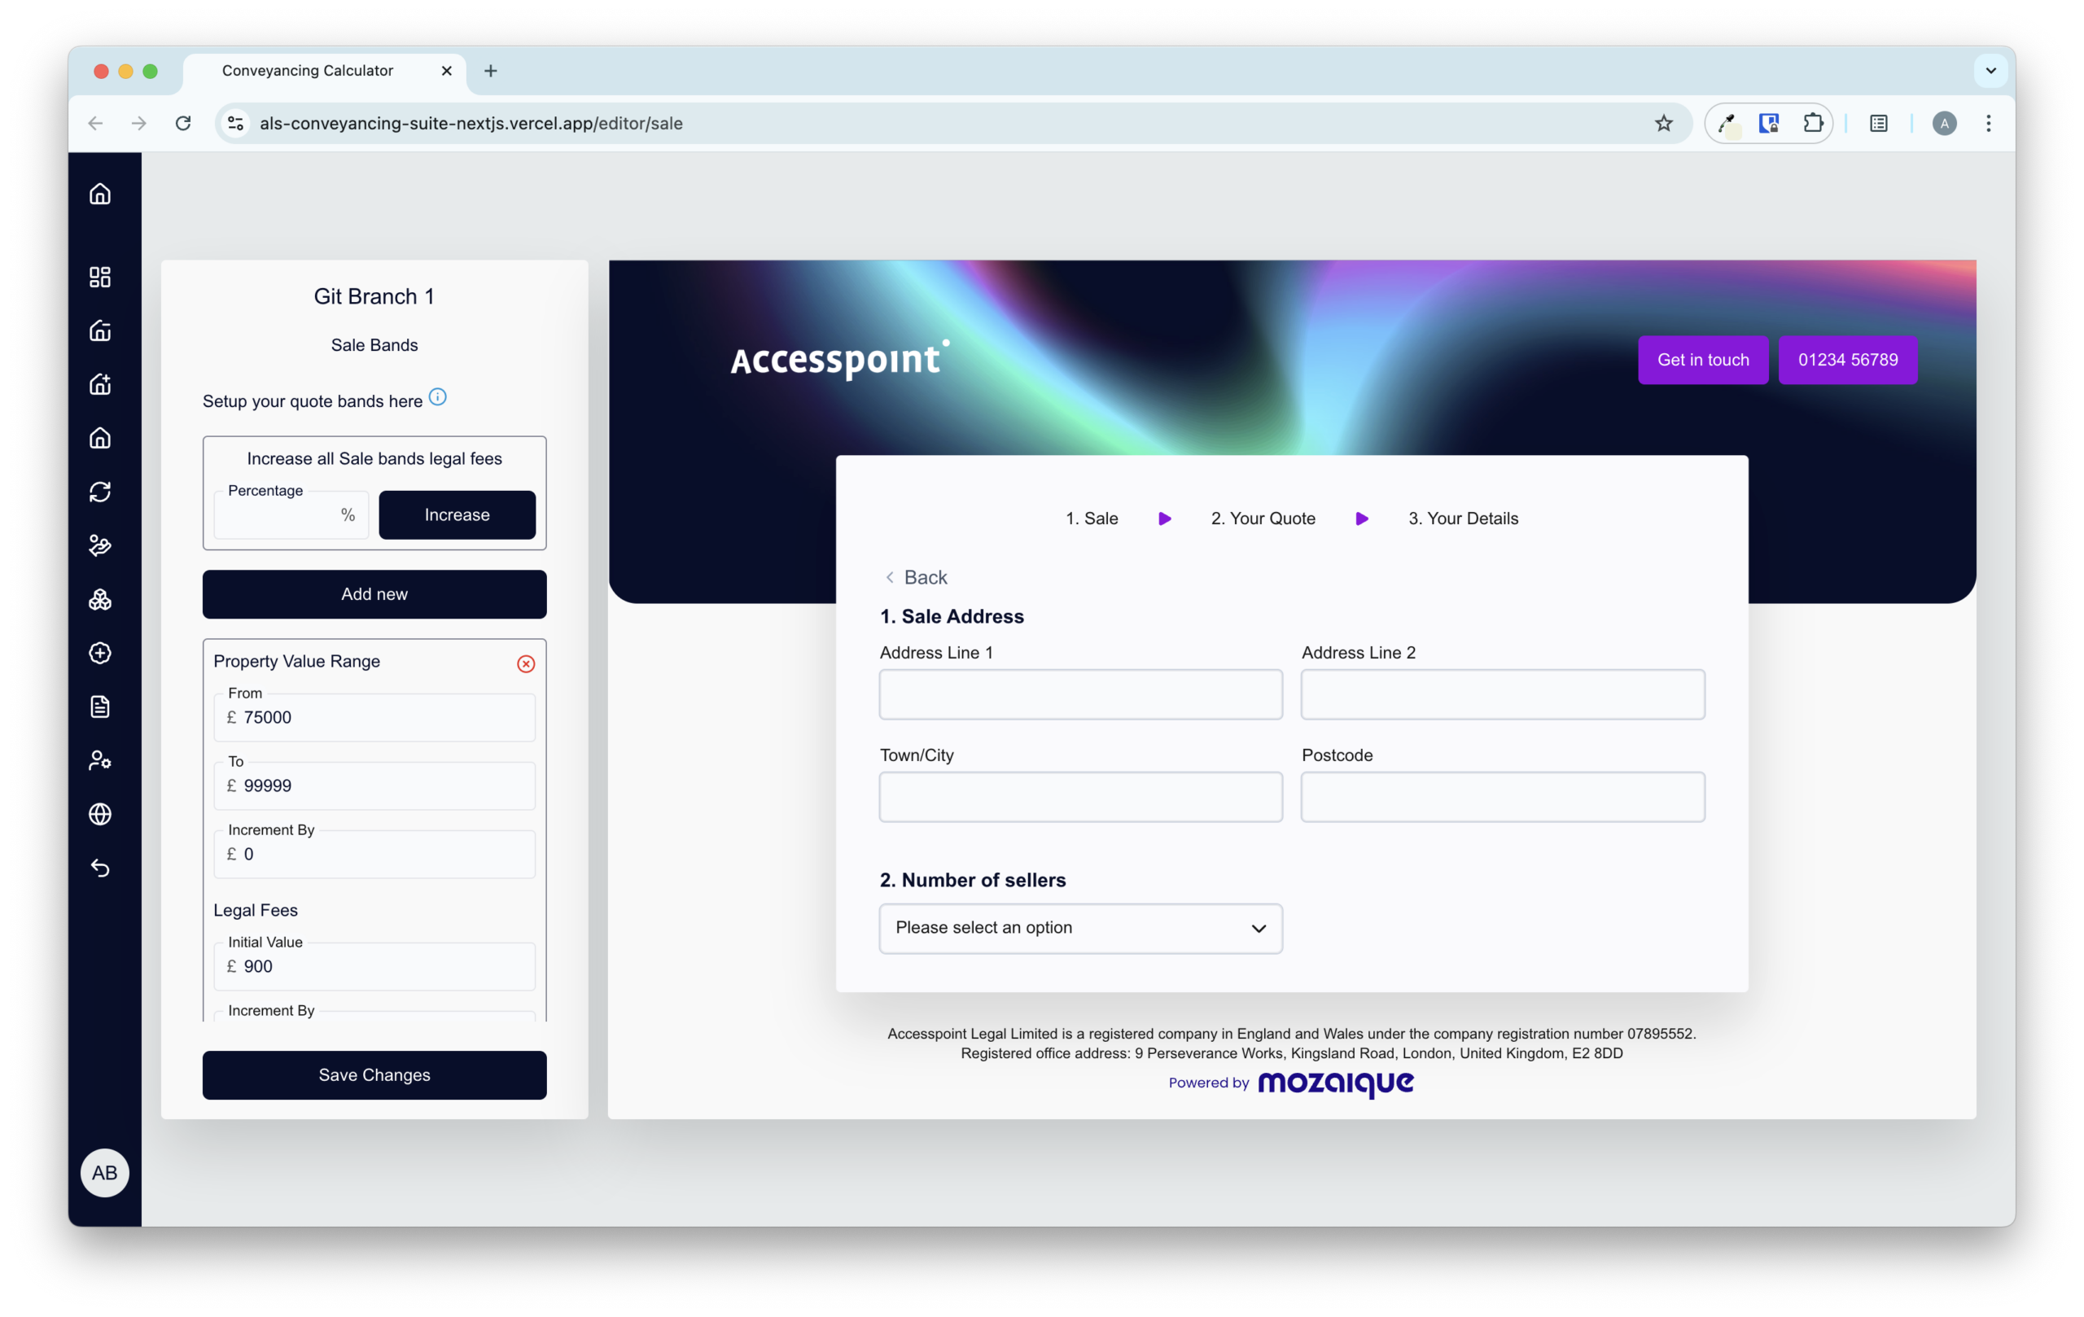The width and height of the screenshot is (2084, 1317).
Task: Click the info icon beside quote bands text
Action: click(438, 397)
